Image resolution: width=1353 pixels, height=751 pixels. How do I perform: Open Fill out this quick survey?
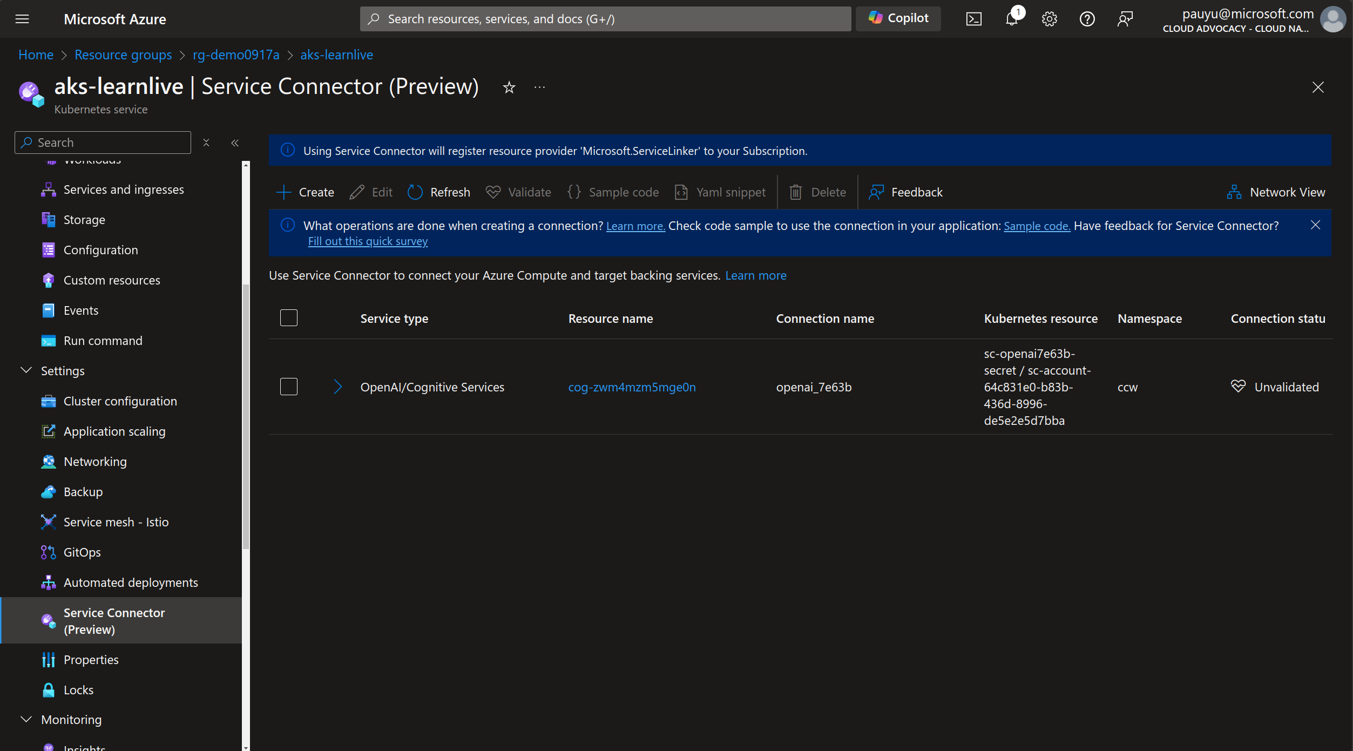pos(368,241)
